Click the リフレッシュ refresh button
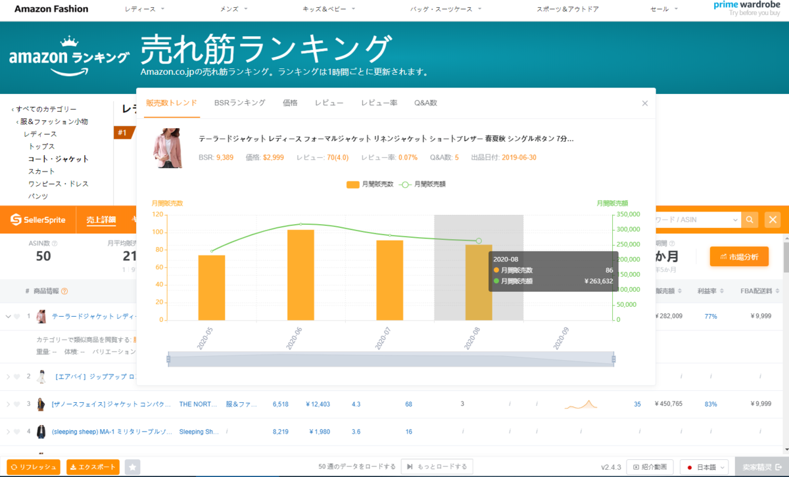Image resolution: width=789 pixels, height=477 pixels. (33, 467)
